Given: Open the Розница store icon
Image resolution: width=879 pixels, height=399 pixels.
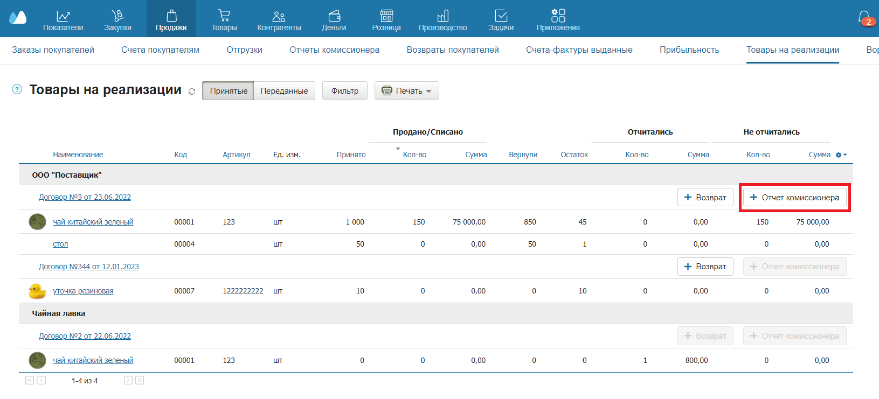Looking at the screenshot, I should (x=386, y=16).
